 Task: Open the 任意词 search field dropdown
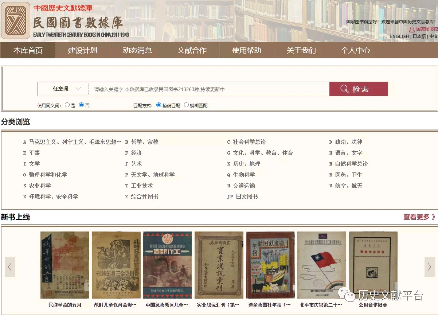[63, 89]
